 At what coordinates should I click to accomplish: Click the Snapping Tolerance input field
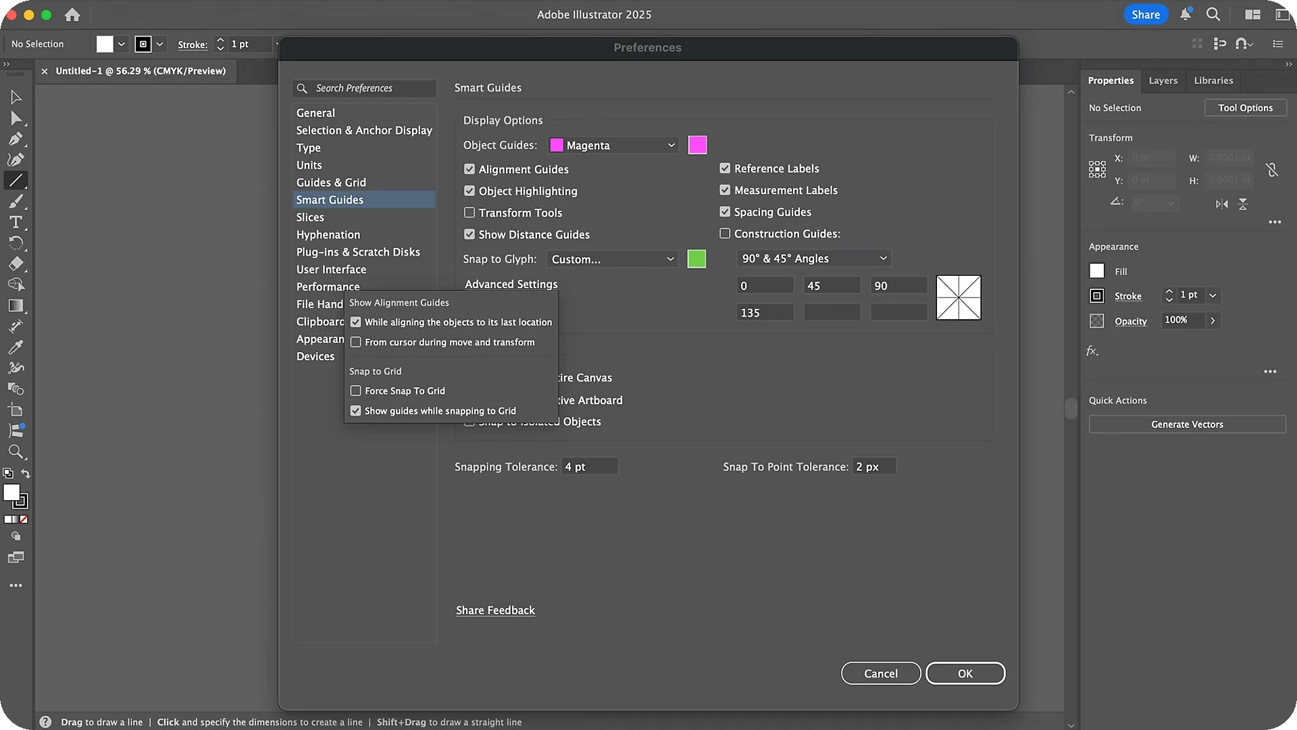[589, 466]
